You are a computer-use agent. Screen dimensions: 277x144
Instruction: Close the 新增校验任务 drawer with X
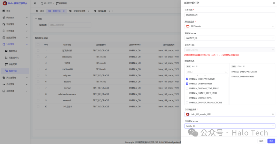pos(274,3)
